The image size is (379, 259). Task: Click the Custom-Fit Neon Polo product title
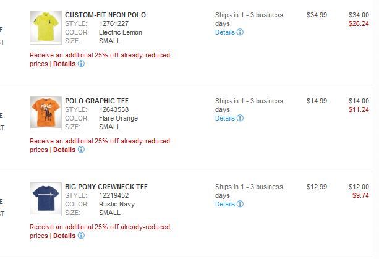105,15
